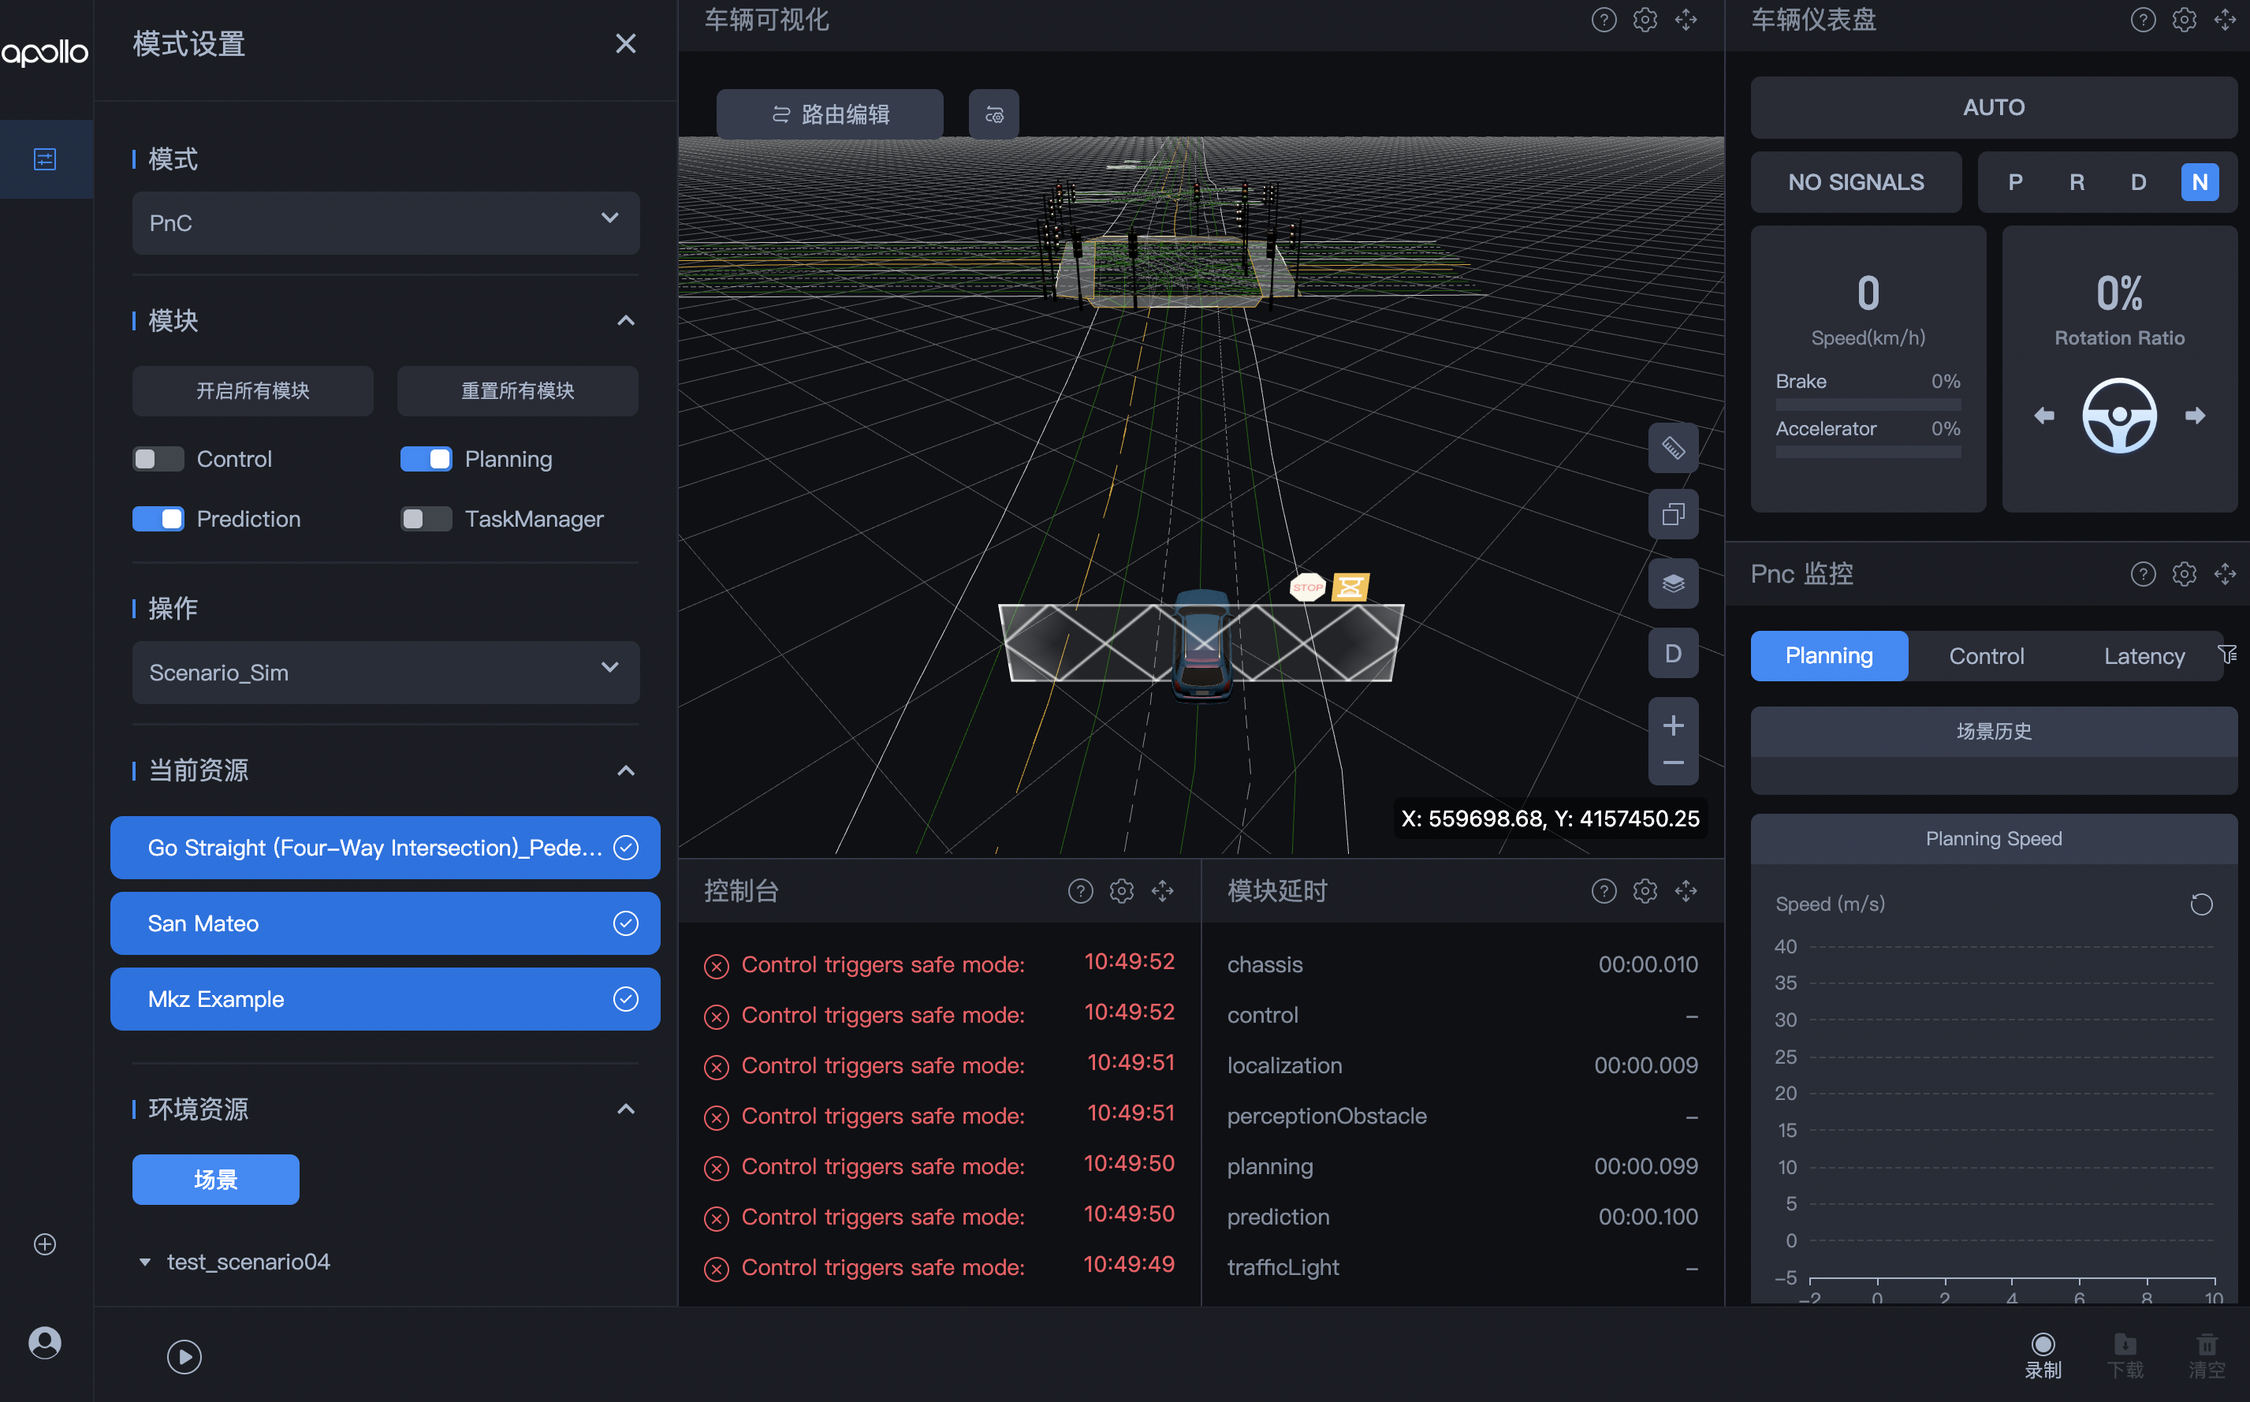Select gear D in dashboard
Image resolution: width=2250 pixels, height=1402 pixels.
2138,181
